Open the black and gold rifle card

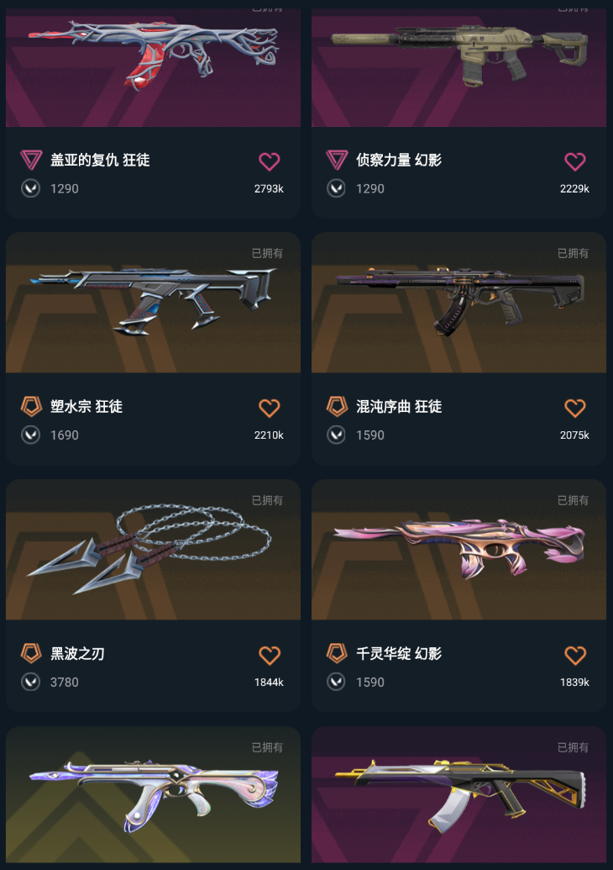(x=458, y=794)
